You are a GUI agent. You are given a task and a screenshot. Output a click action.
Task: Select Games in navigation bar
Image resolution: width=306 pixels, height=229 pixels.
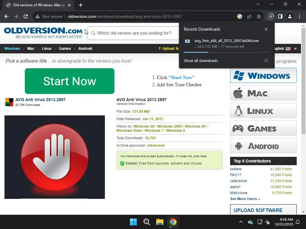tap(65, 49)
